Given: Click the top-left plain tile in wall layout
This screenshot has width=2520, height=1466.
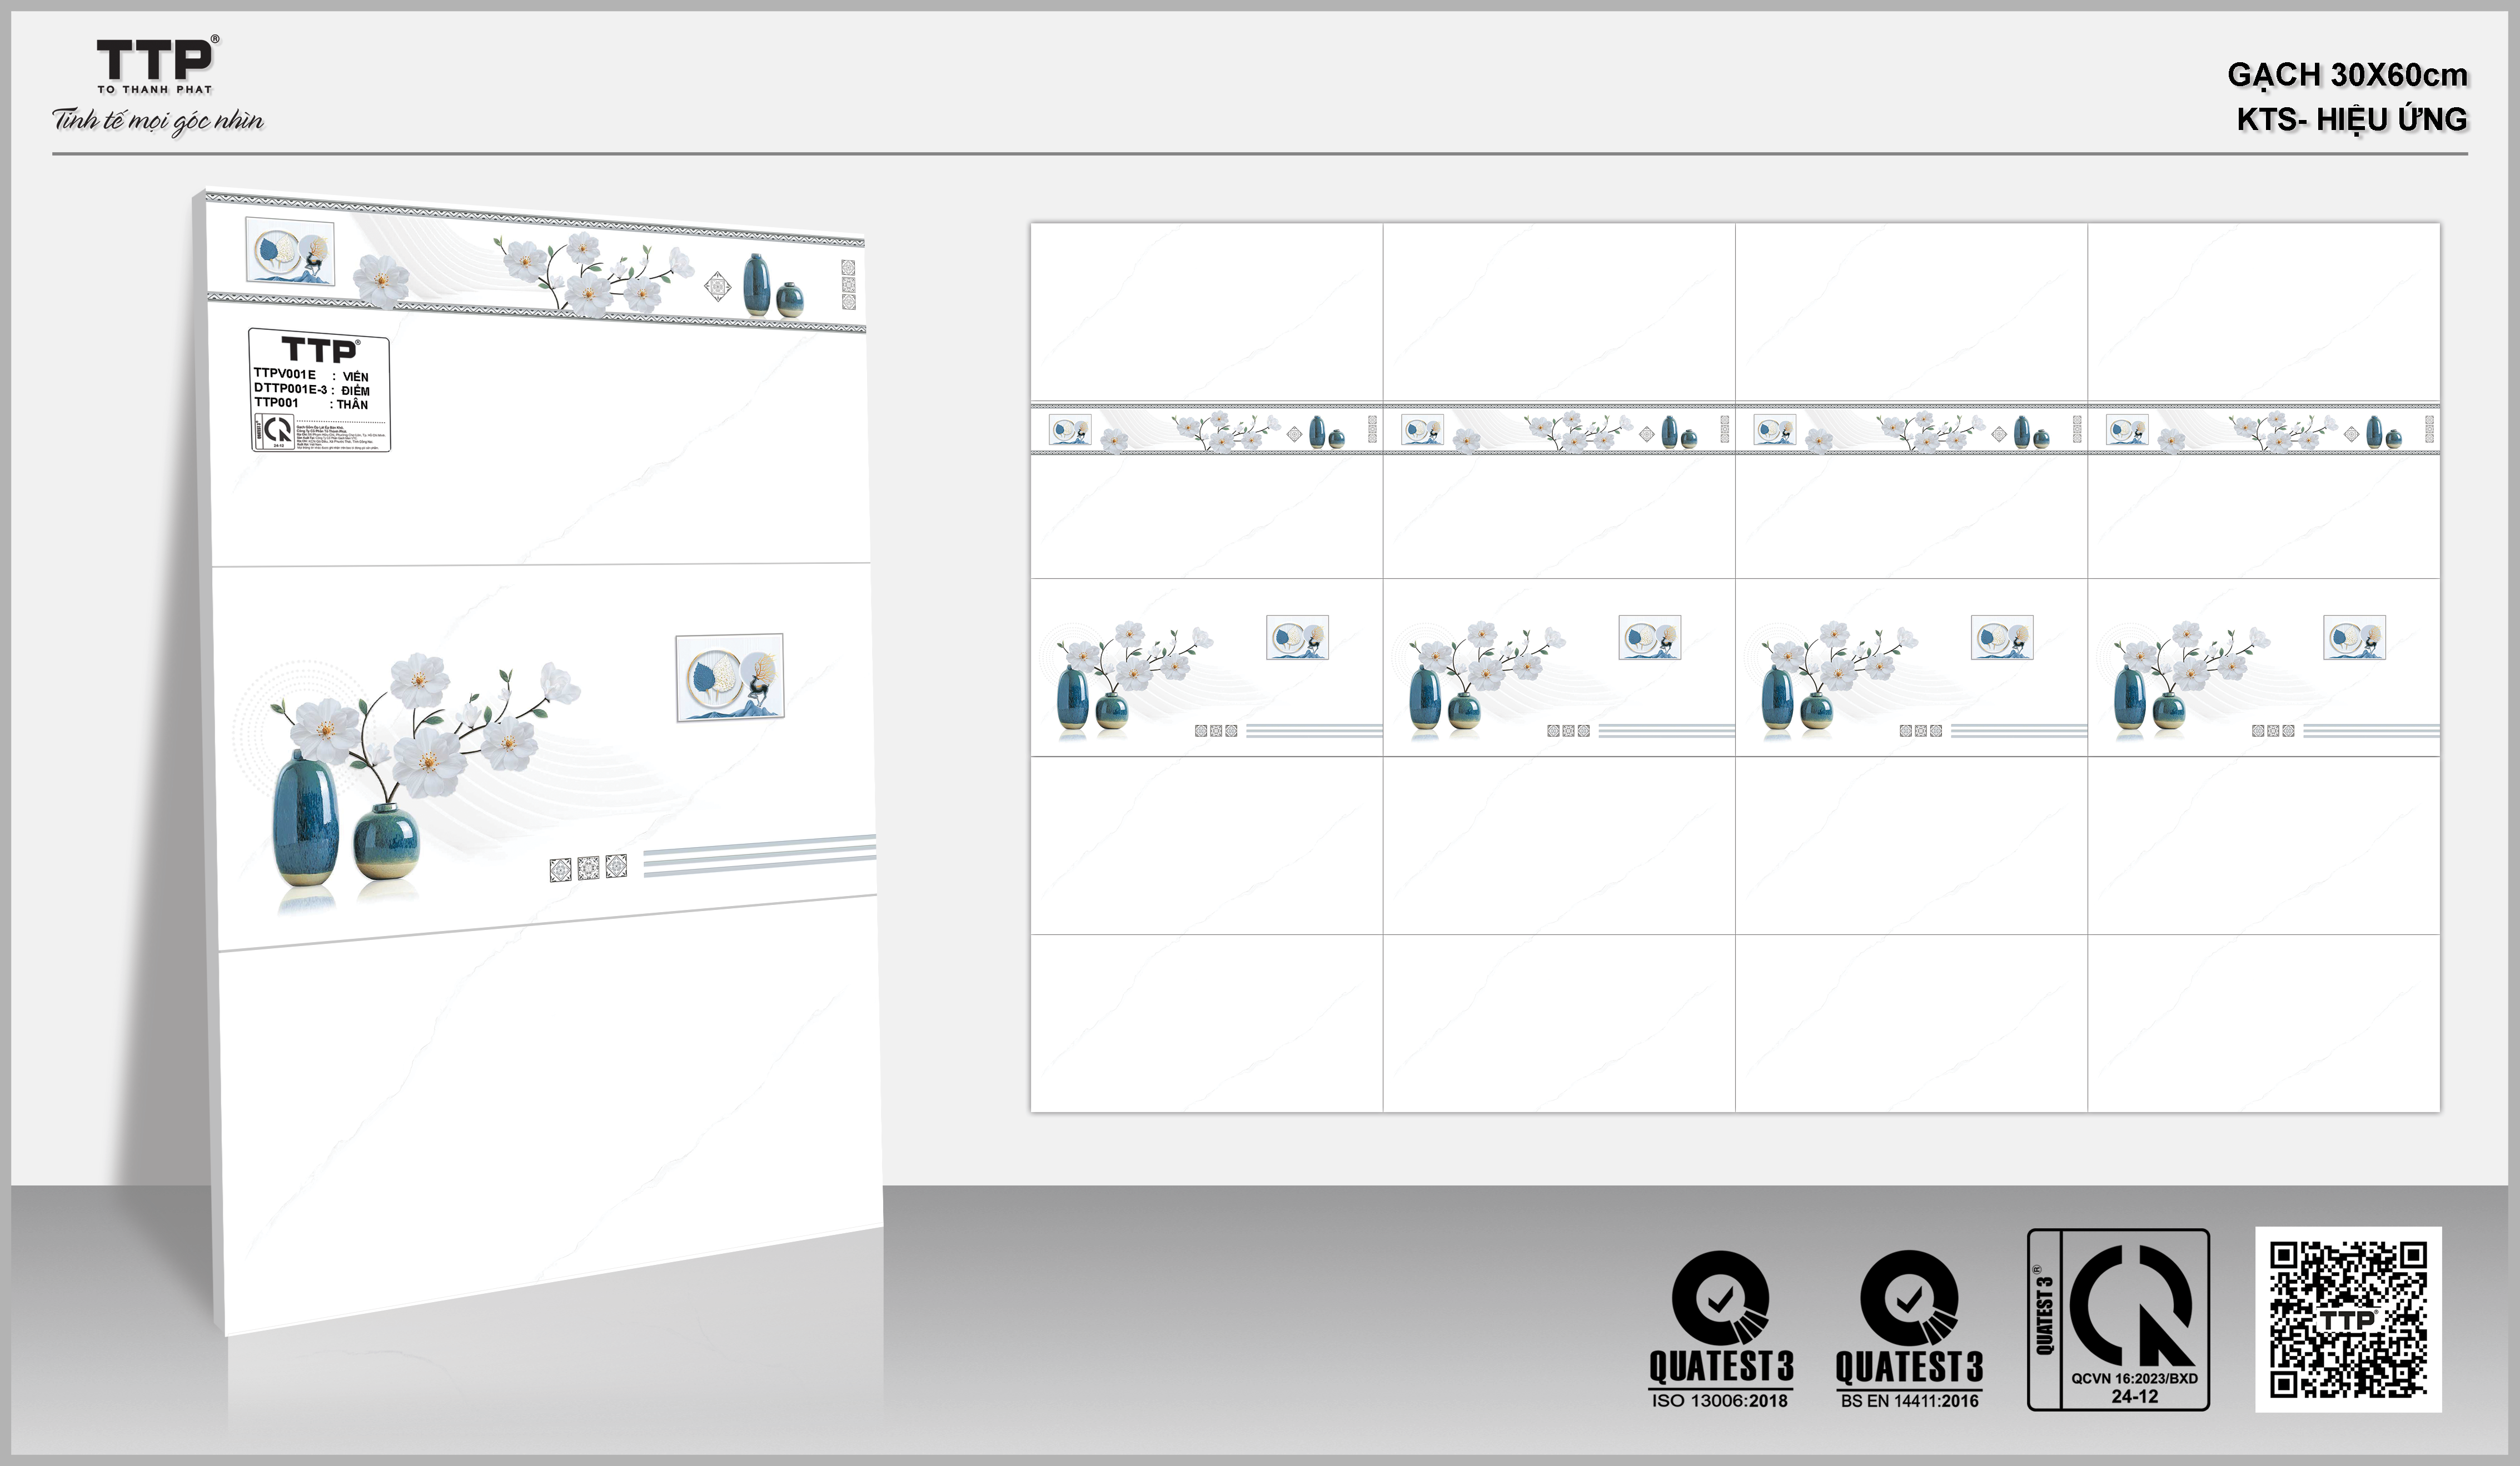Looking at the screenshot, I should [x=1206, y=312].
